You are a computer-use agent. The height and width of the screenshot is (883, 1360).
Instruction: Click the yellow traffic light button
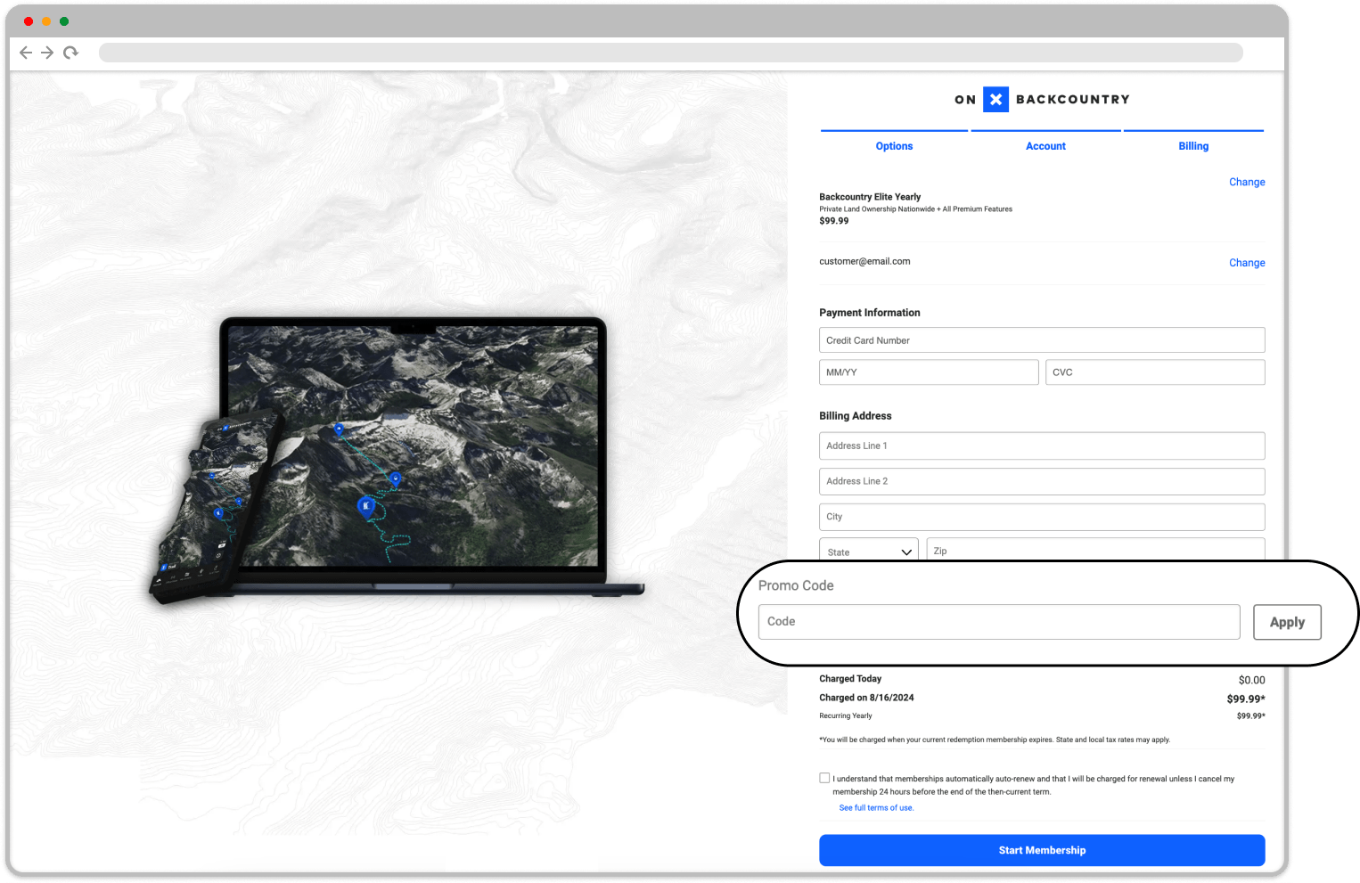(x=46, y=20)
